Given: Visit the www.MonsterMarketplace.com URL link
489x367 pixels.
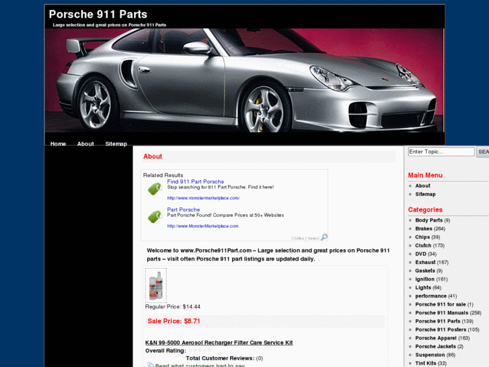Looking at the screenshot, I should pyautogui.click(x=202, y=226).
